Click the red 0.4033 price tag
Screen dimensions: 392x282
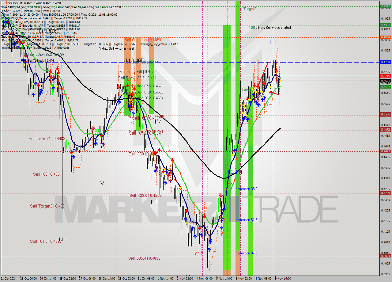385,256
